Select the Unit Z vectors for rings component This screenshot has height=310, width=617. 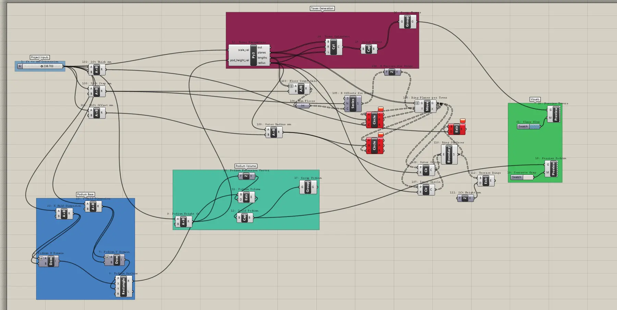(x=392, y=72)
